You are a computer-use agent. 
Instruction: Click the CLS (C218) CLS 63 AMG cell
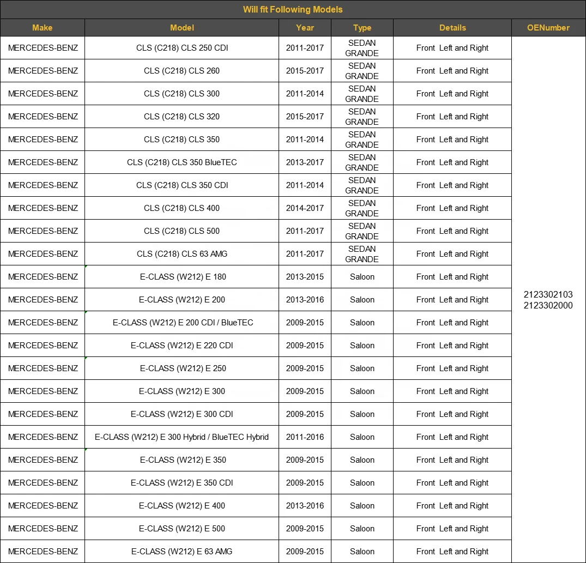click(182, 254)
